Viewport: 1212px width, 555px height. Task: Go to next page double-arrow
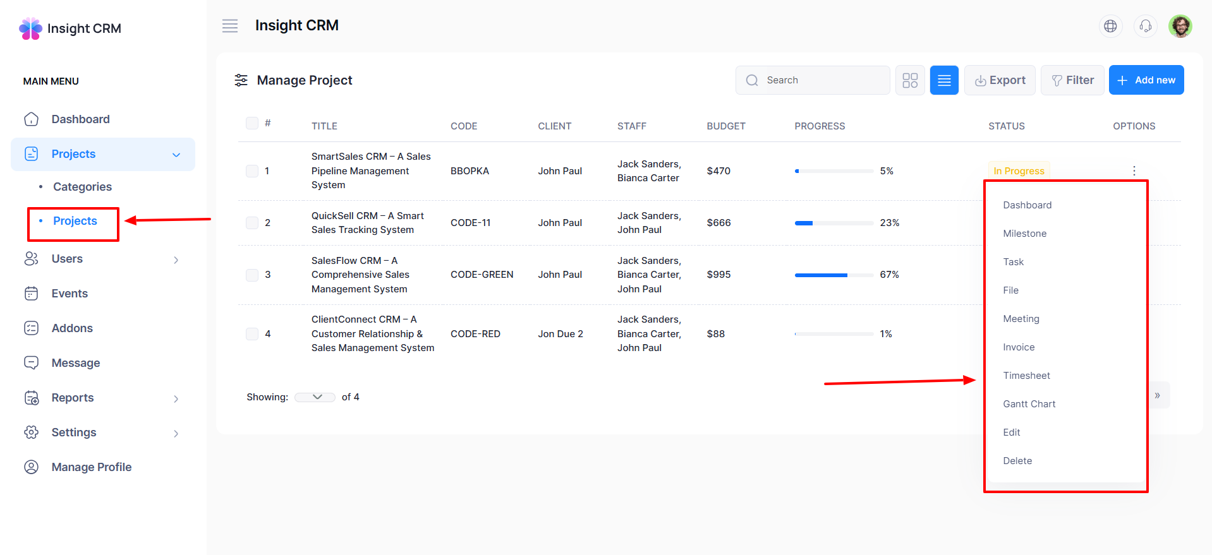(1158, 396)
